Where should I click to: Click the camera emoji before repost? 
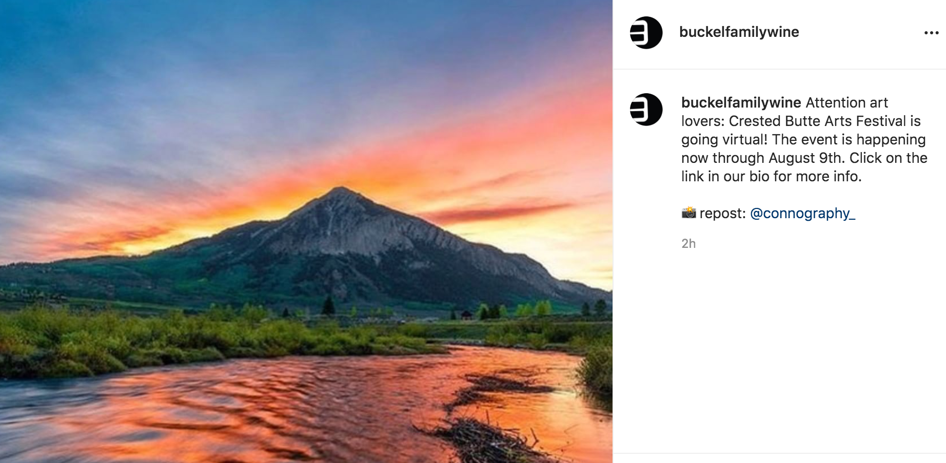point(688,213)
